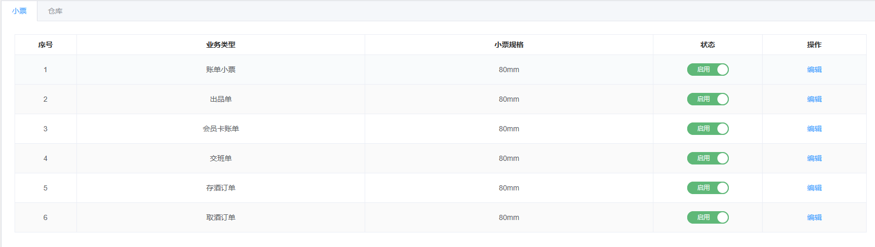Select the 80mm spec for 出品单
This screenshot has height=247, width=875.
tap(509, 99)
